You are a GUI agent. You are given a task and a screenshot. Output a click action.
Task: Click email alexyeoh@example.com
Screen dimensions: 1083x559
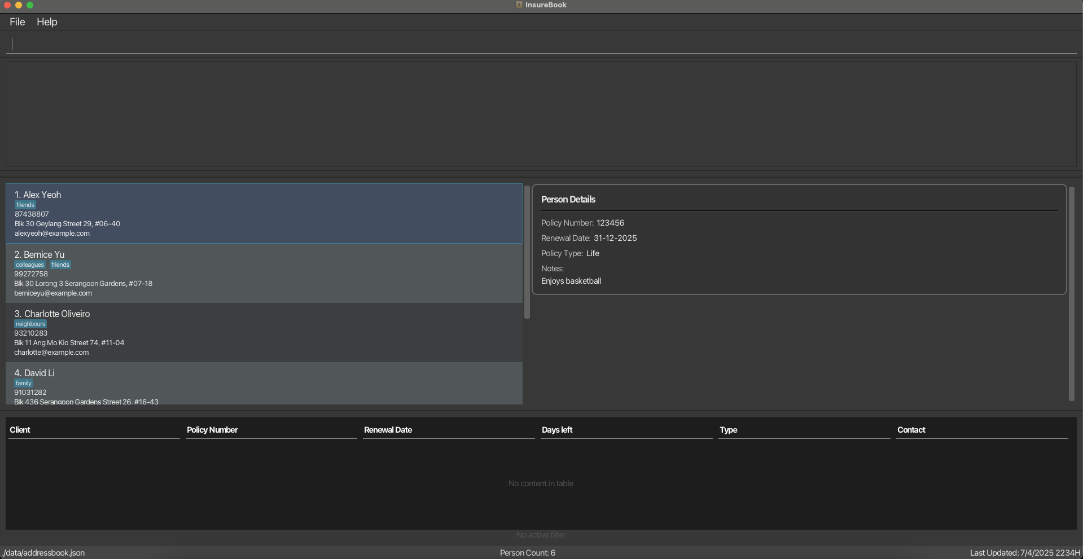point(52,234)
